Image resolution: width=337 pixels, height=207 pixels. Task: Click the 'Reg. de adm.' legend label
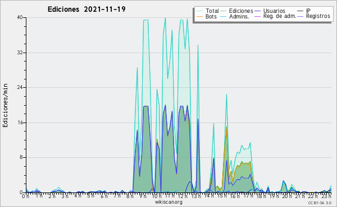click(x=280, y=16)
